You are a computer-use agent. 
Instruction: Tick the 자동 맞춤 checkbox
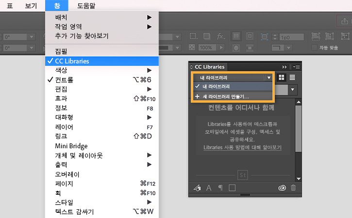tap(314, 47)
